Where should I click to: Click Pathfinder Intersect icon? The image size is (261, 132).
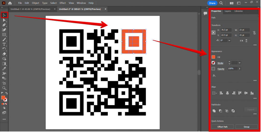point(227,111)
